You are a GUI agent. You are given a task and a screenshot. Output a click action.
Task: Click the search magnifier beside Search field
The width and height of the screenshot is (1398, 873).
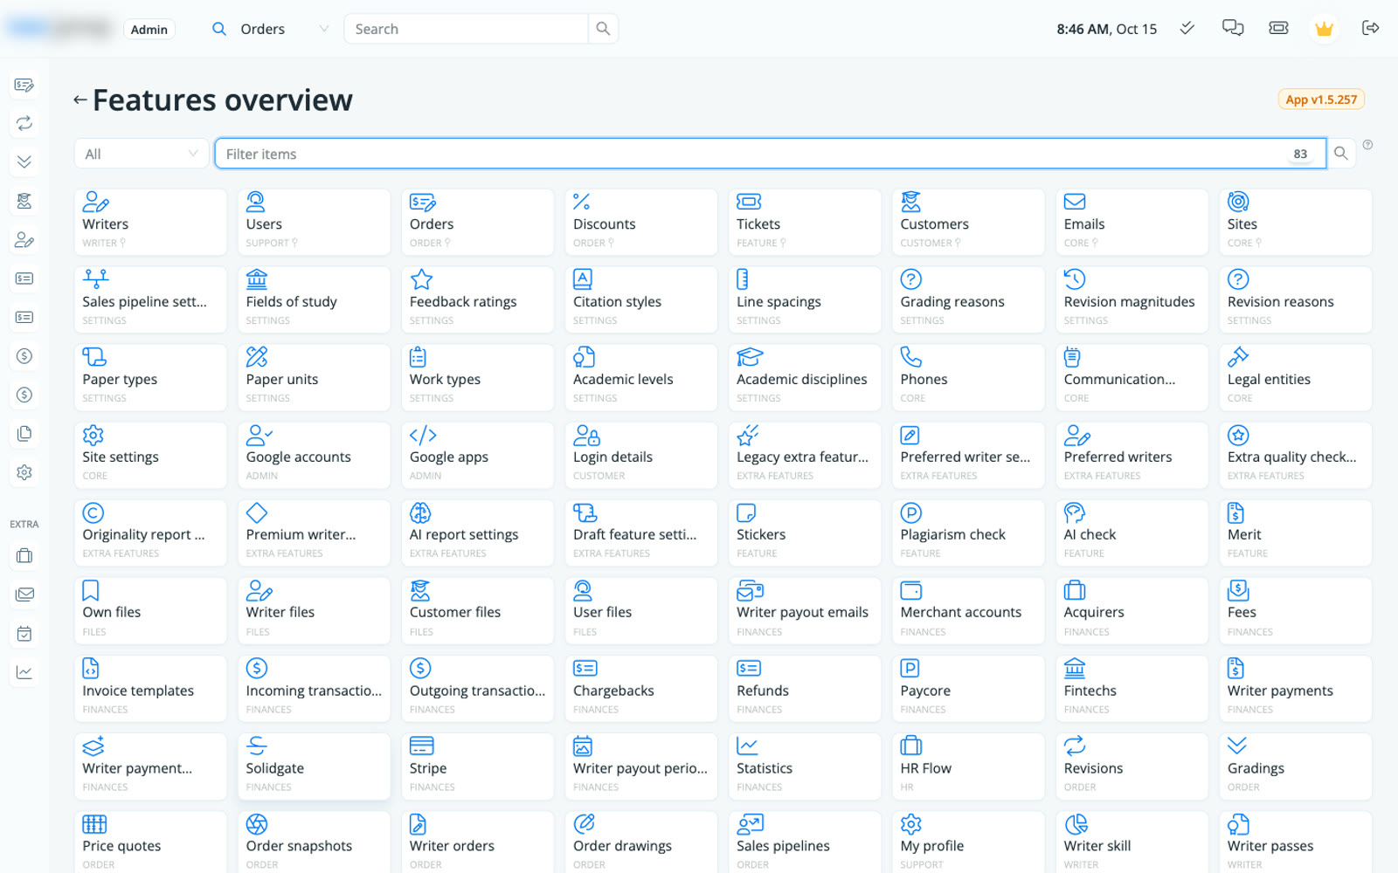point(603,29)
